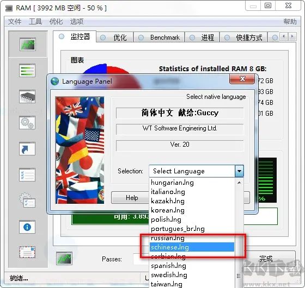Viewport: 305px width, 288px height.
Task: Click the gears settings sidebar icon
Action: [x=27, y=123]
